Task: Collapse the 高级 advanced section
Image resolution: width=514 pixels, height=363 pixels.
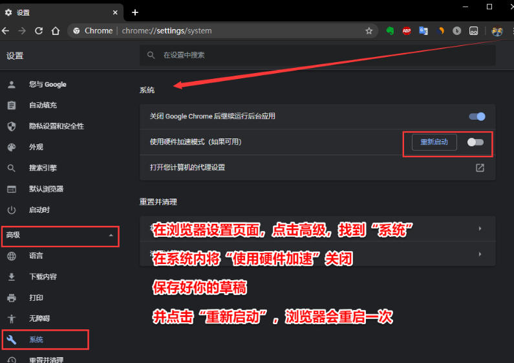Action: pos(111,236)
